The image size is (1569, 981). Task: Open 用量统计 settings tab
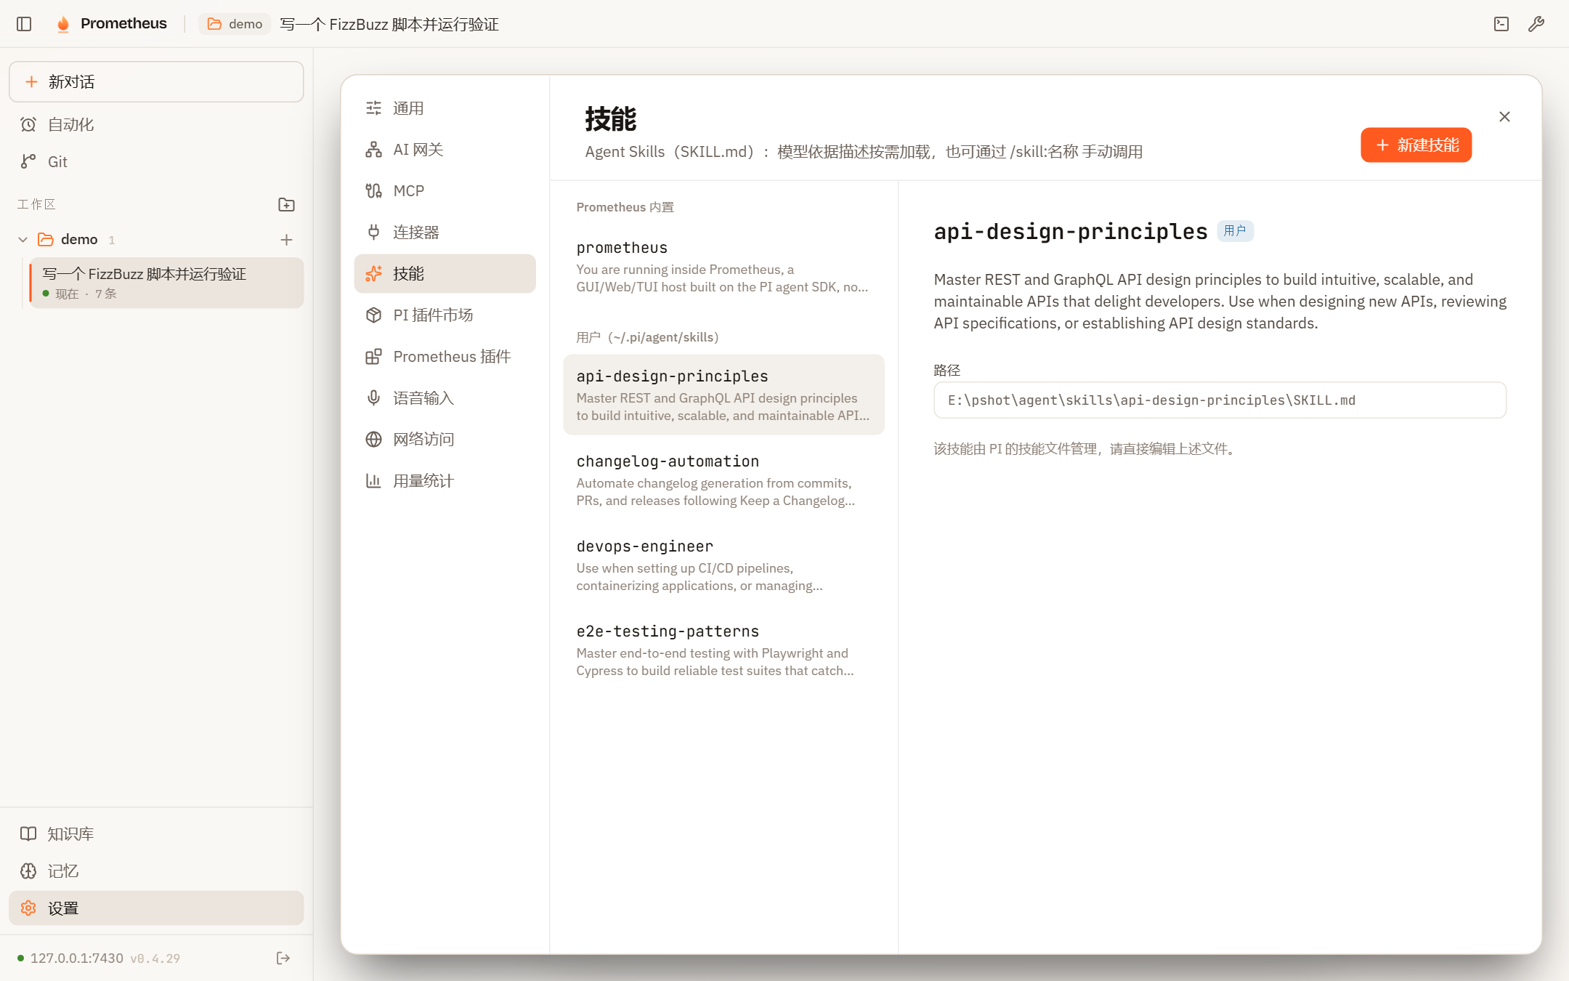[445, 480]
